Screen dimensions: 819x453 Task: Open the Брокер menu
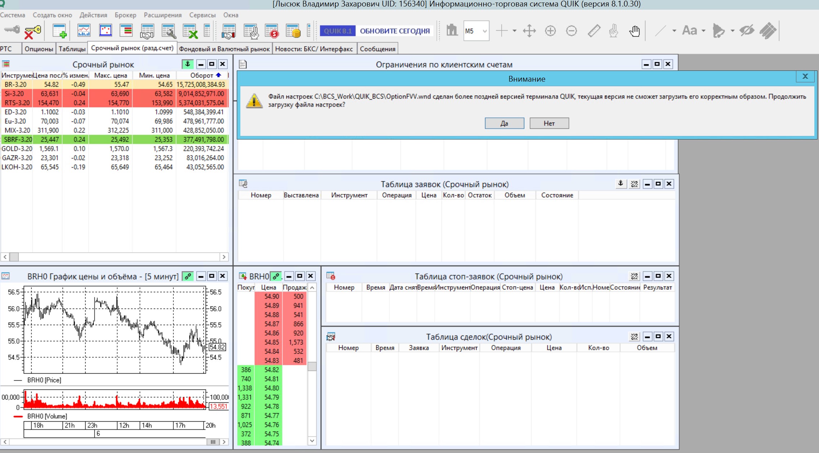pyautogui.click(x=125, y=15)
